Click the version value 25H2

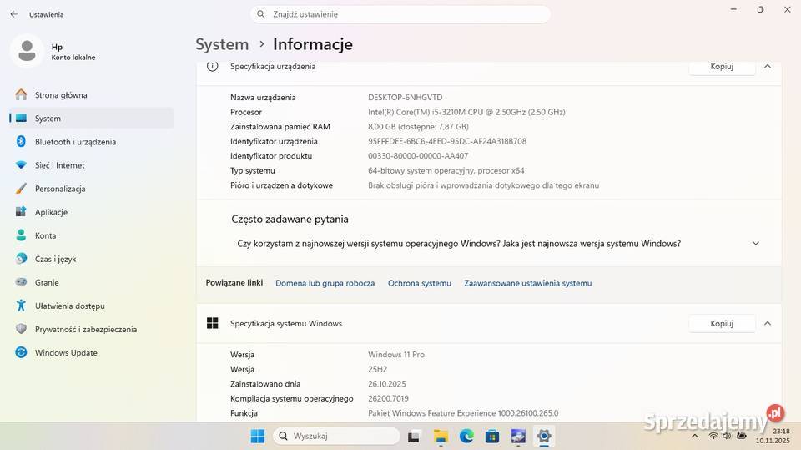(377, 370)
